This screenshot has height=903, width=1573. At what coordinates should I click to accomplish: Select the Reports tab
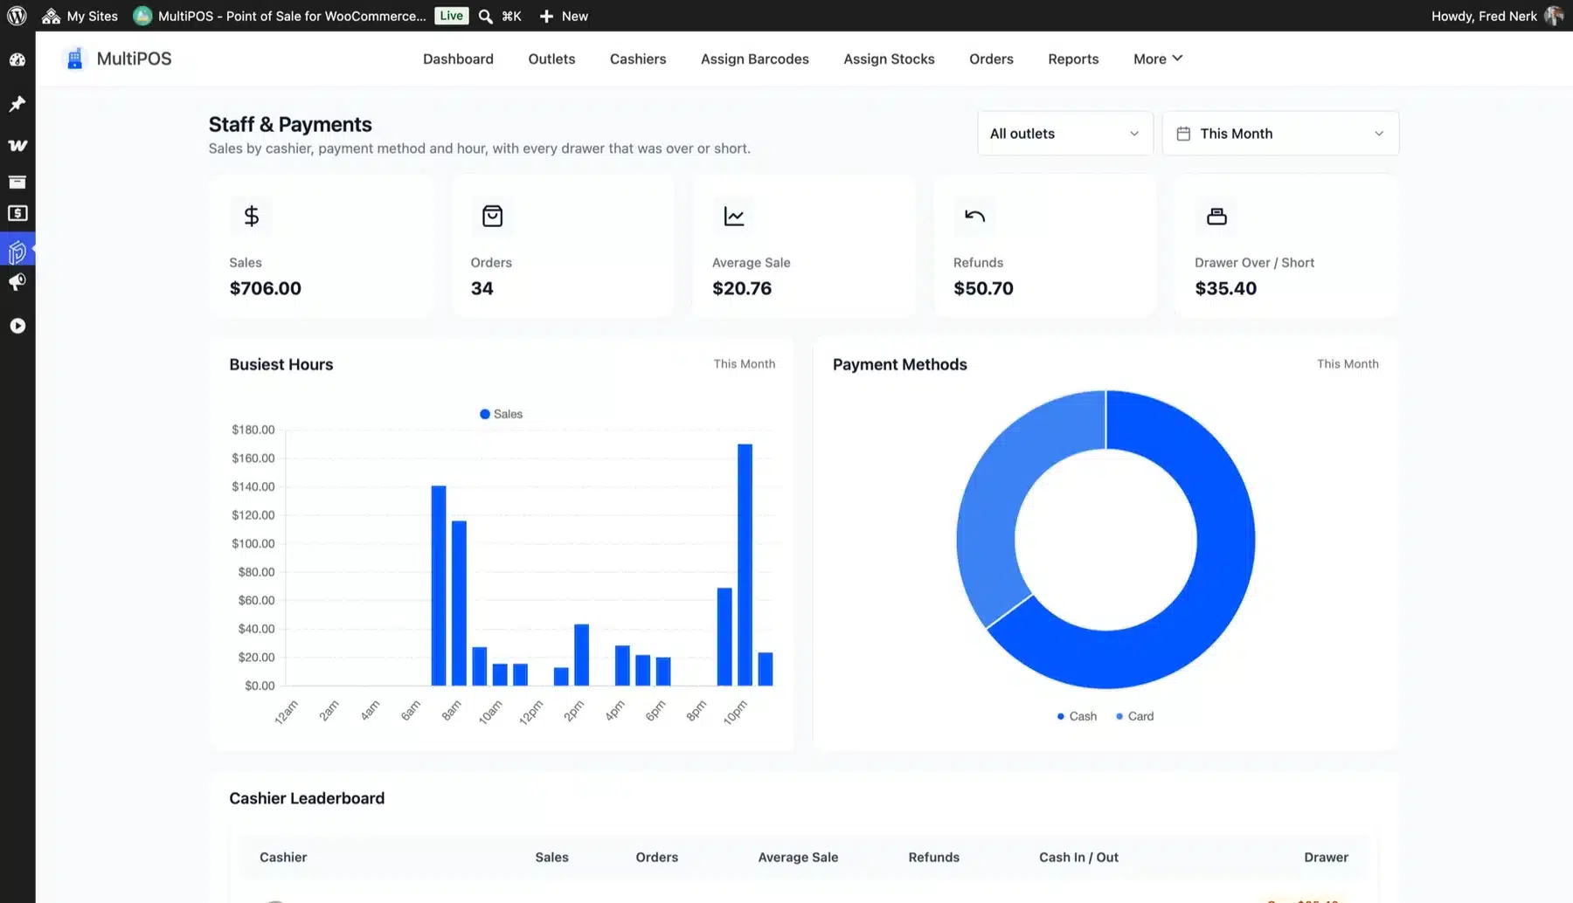1073,59
